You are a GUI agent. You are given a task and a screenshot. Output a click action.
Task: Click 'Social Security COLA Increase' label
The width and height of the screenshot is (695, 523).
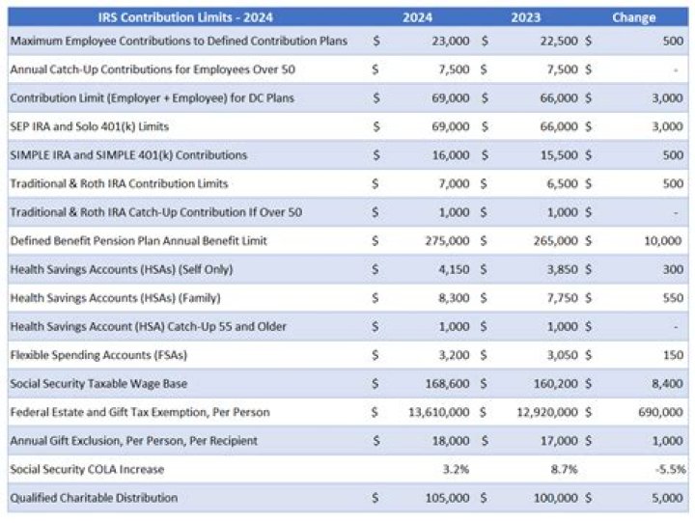tap(87, 469)
